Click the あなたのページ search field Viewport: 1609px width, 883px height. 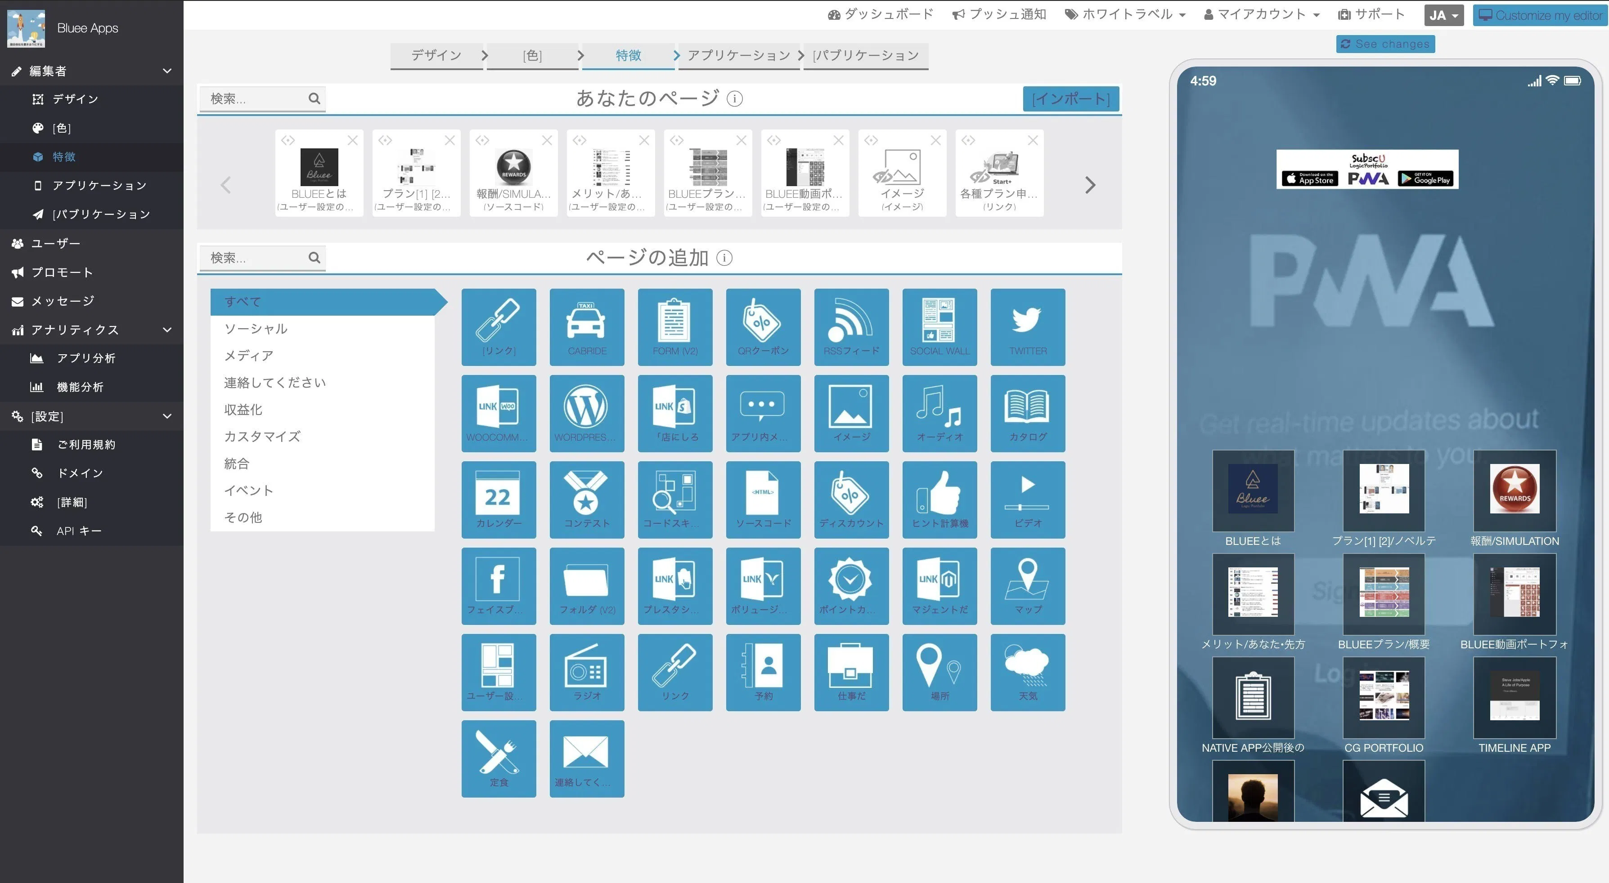256,98
